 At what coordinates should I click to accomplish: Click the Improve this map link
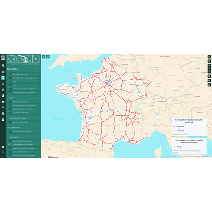point(206,157)
